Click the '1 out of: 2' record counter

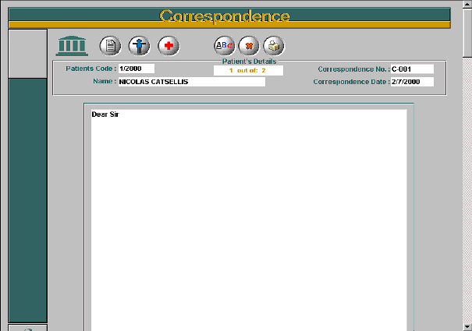pyautogui.click(x=248, y=71)
